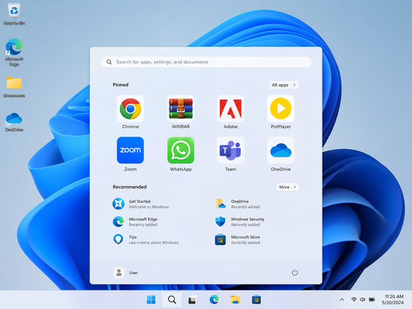Open the User account profile
This screenshot has width=412, height=309.
[126, 272]
